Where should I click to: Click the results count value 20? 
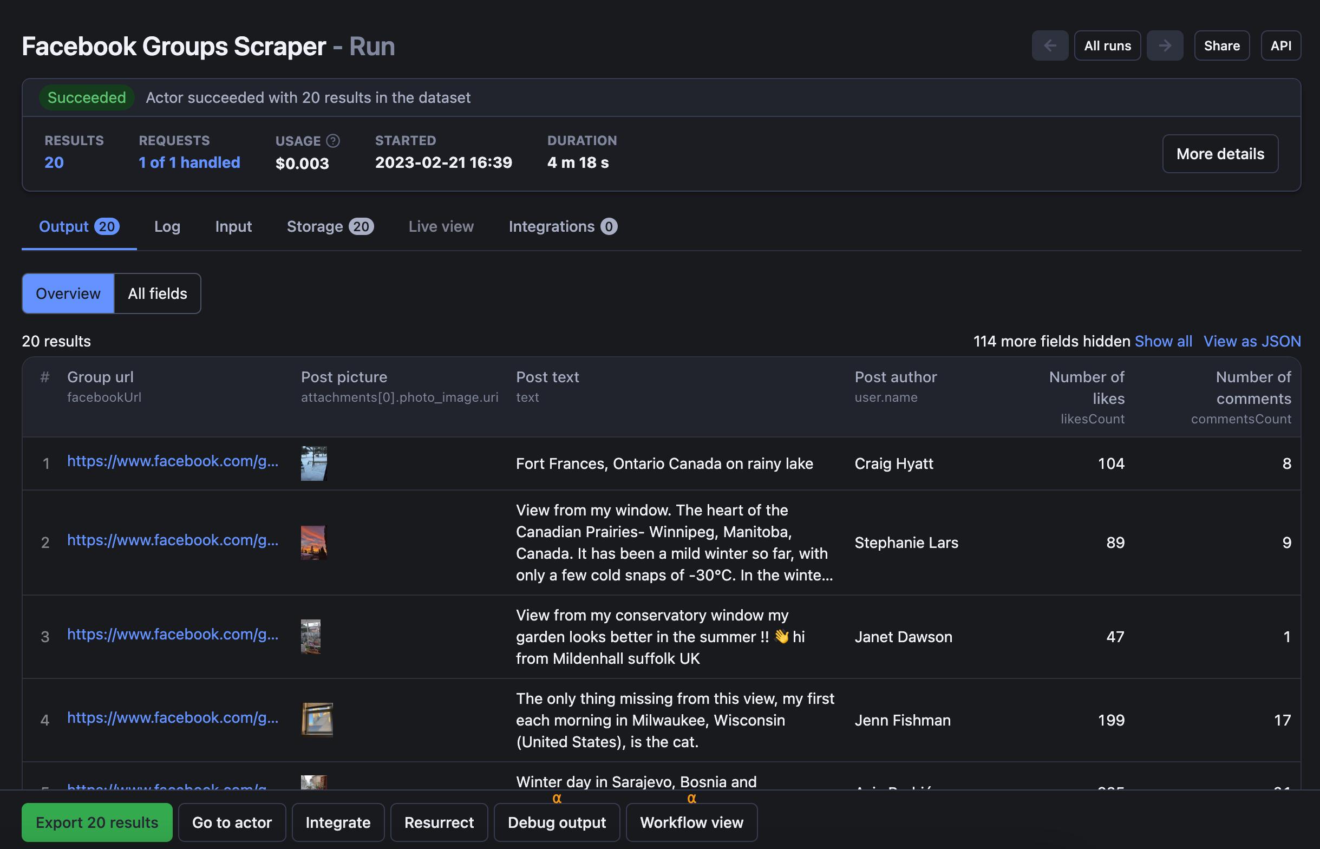(54, 162)
